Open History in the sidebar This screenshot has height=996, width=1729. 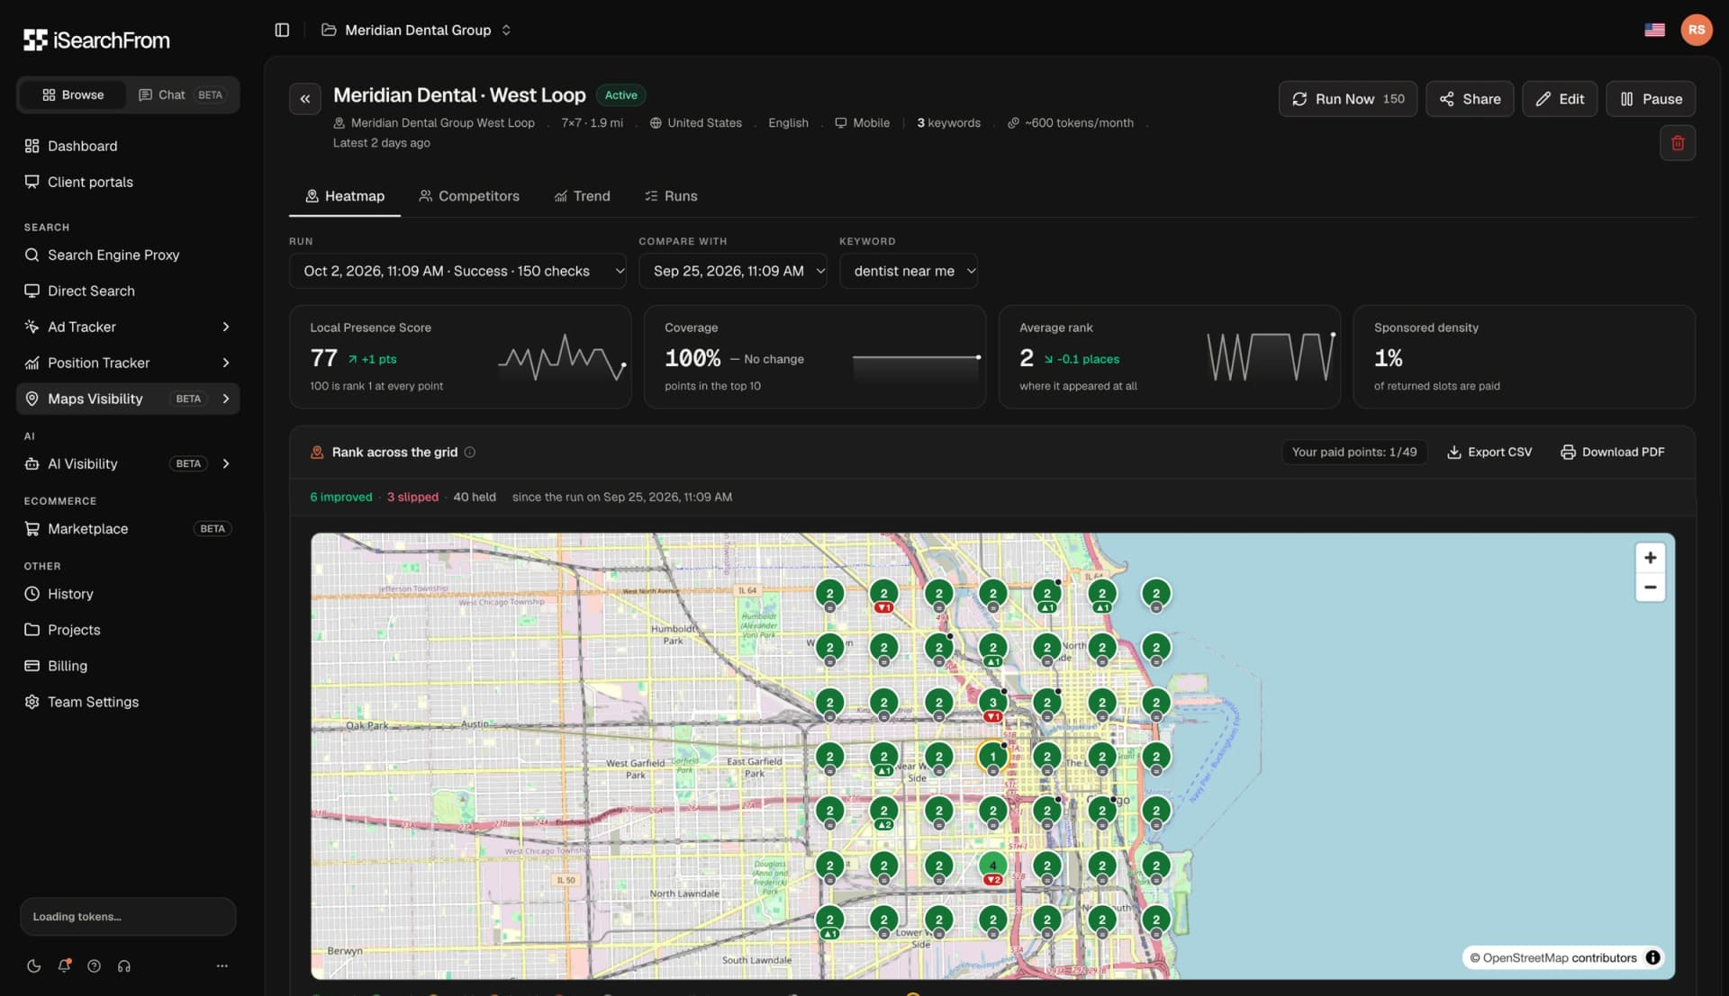click(x=127, y=594)
